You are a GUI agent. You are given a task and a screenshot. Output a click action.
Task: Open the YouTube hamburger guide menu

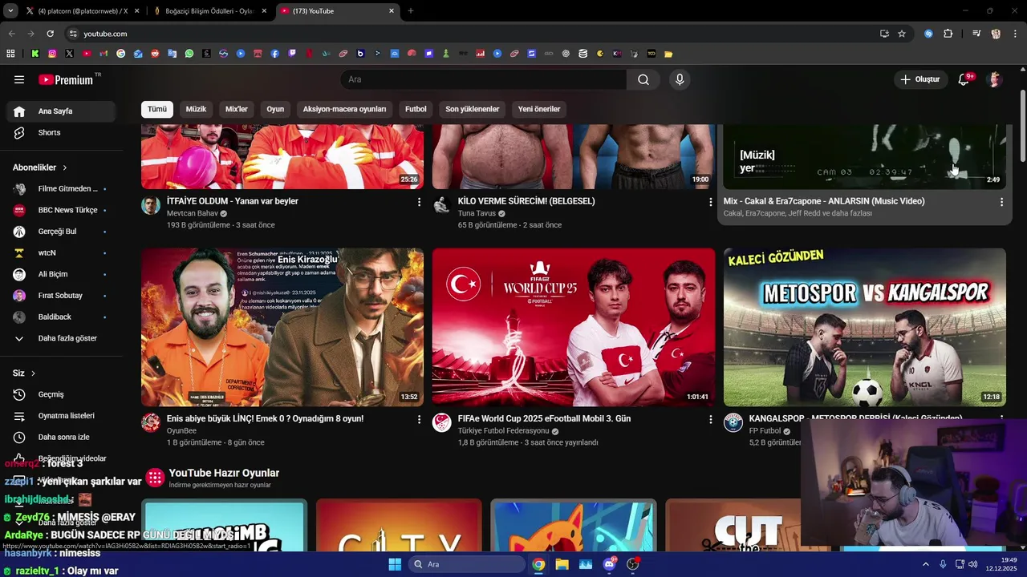tap(19, 79)
